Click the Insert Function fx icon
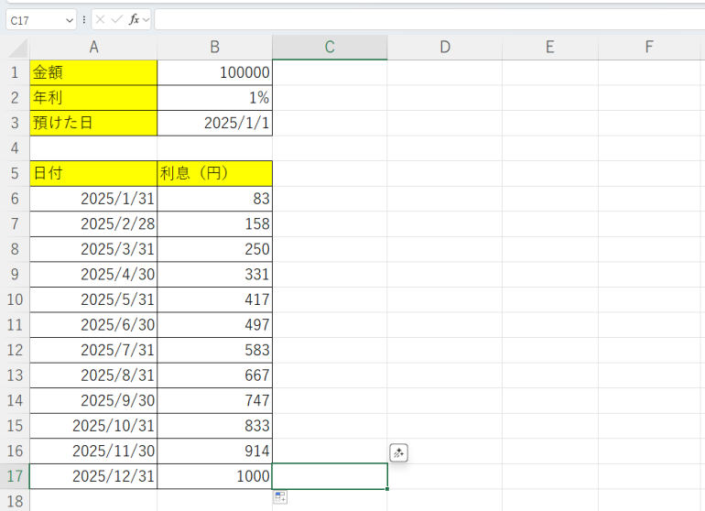This screenshot has width=705, height=511. pyautogui.click(x=134, y=19)
